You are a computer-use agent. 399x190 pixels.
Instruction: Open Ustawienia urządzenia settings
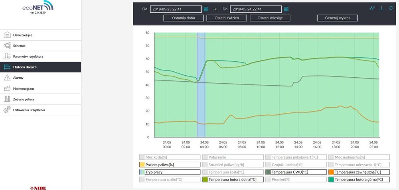coord(29,110)
